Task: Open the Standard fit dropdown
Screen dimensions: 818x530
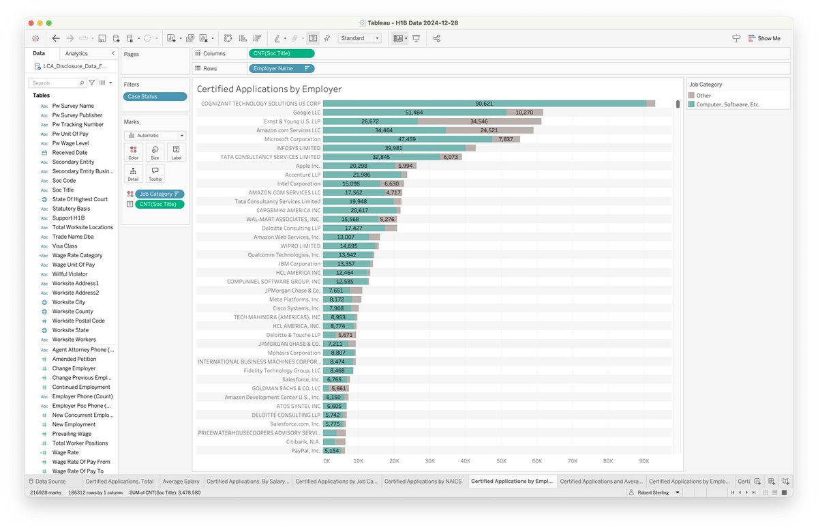Action: tap(359, 39)
